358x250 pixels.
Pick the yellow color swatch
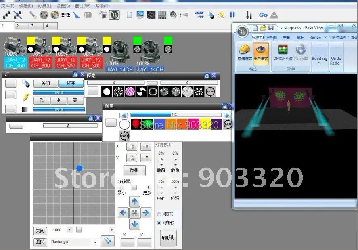pyautogui.click(x=205, y=124)
